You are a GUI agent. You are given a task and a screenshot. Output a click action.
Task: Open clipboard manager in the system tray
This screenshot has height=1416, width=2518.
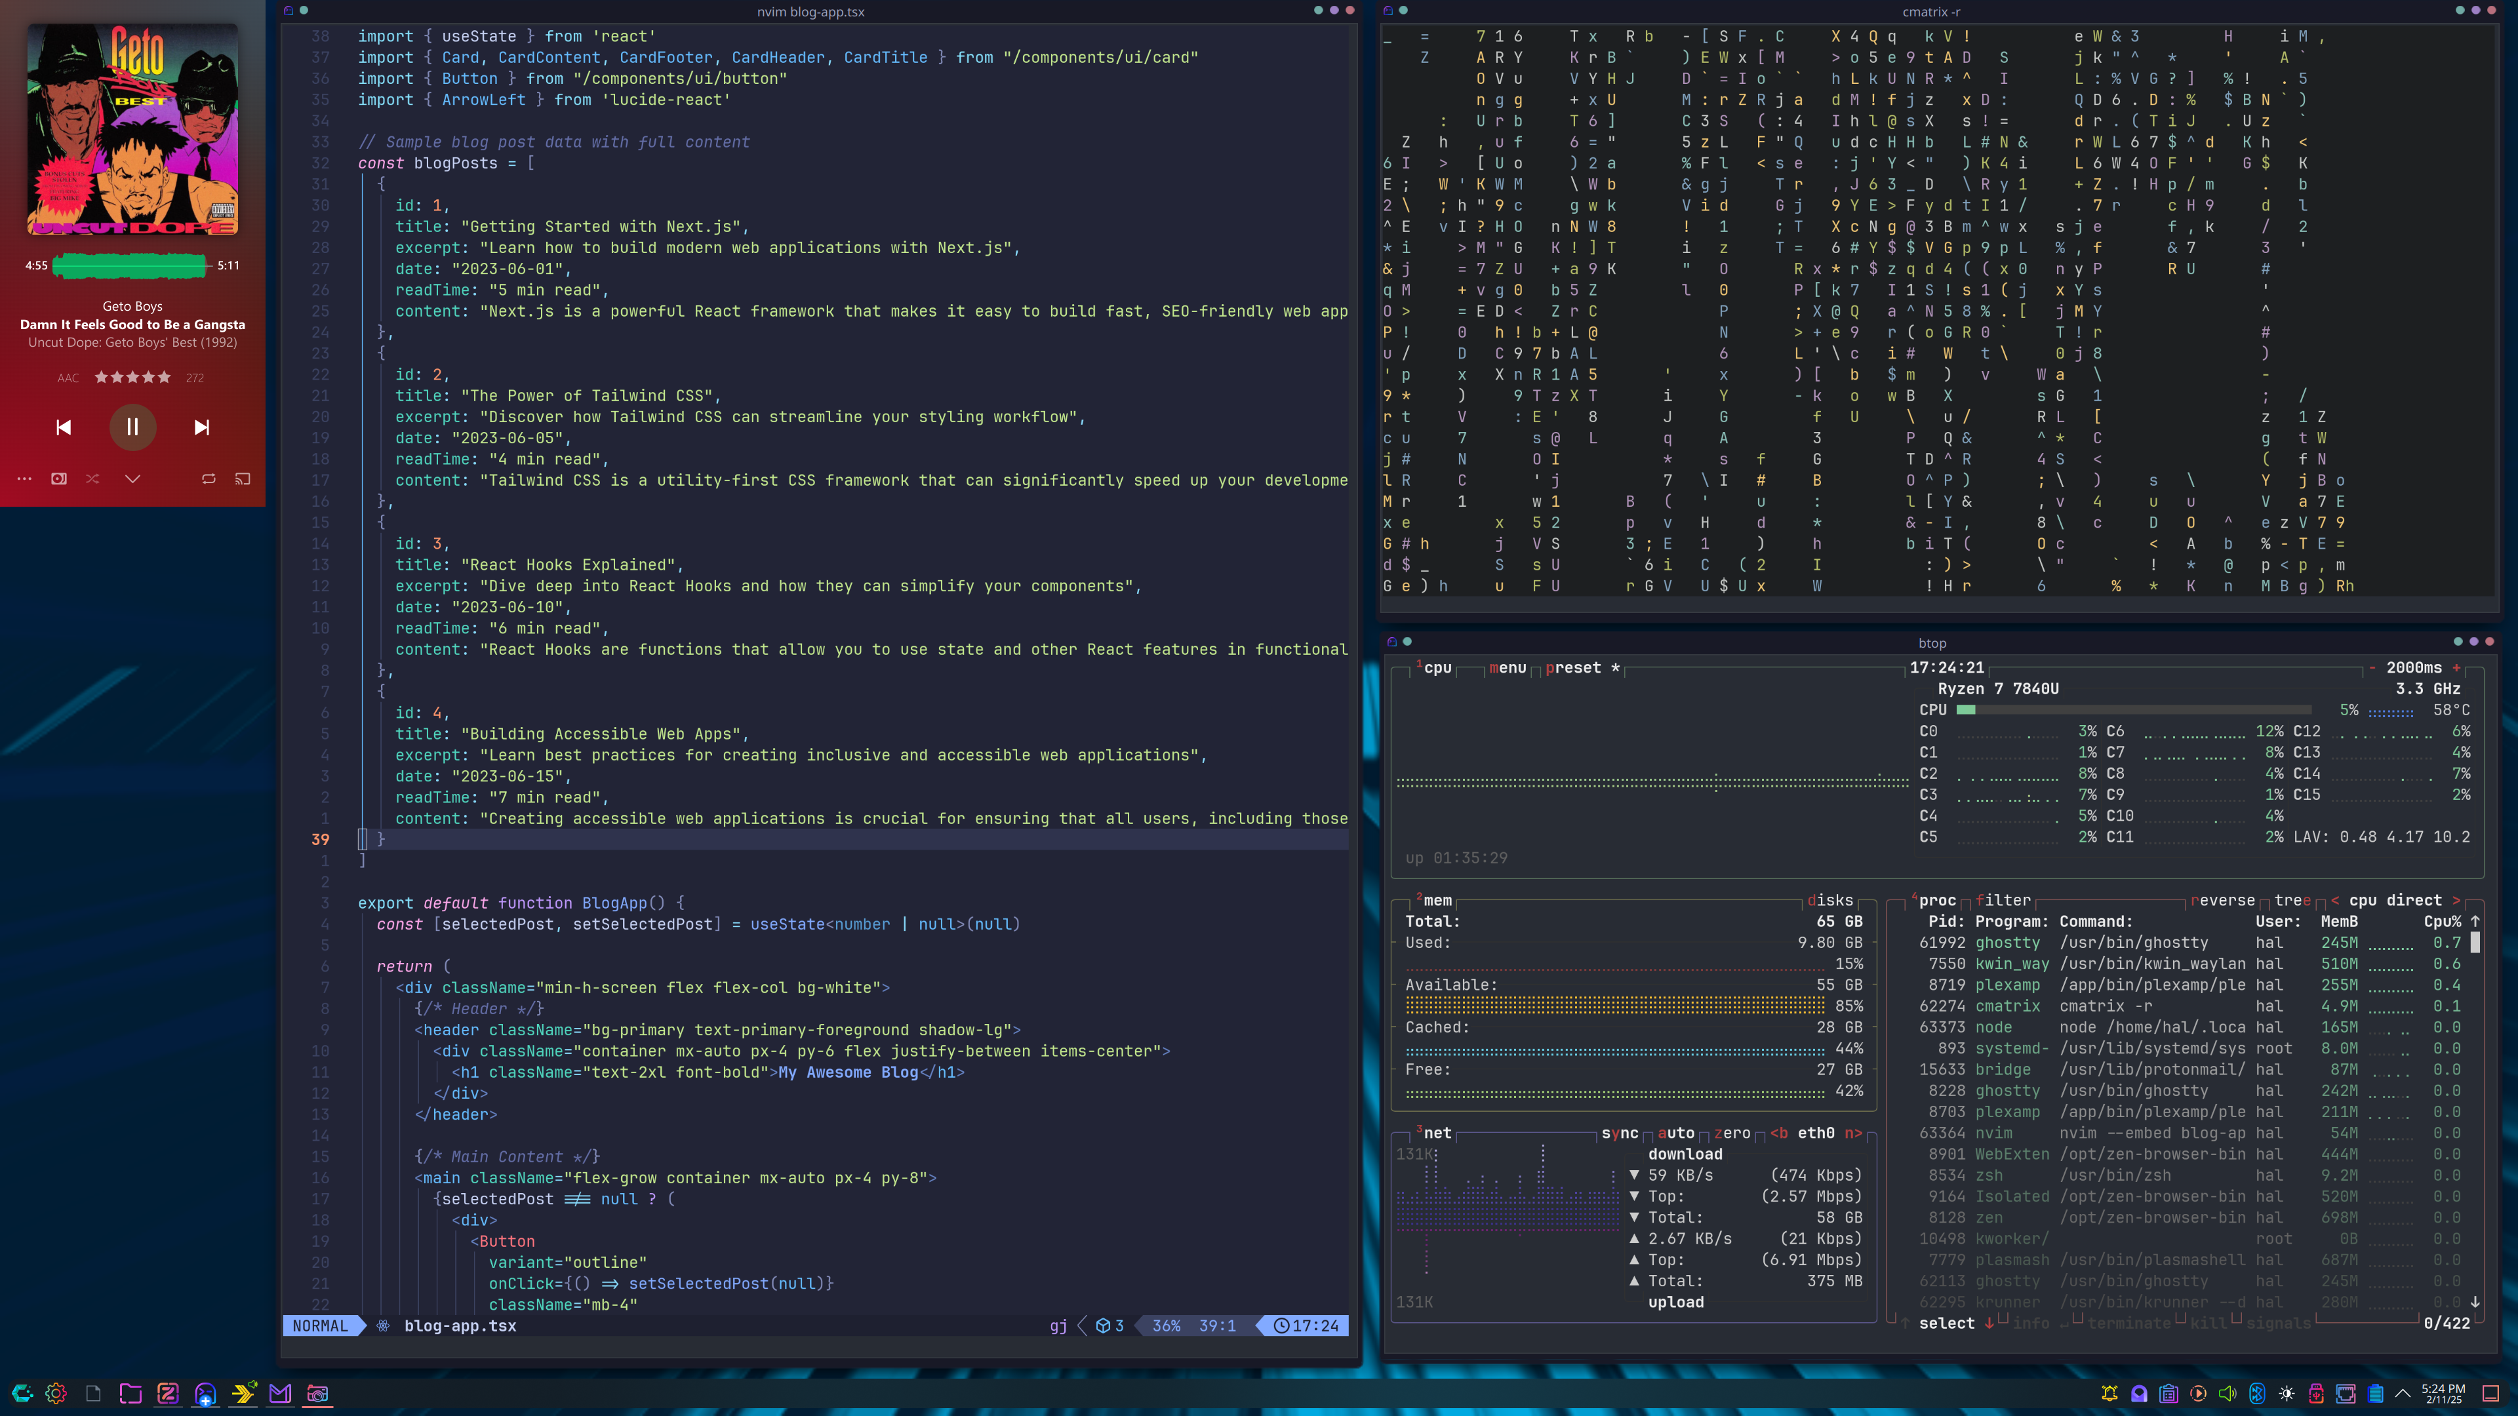point(2168,1394)
